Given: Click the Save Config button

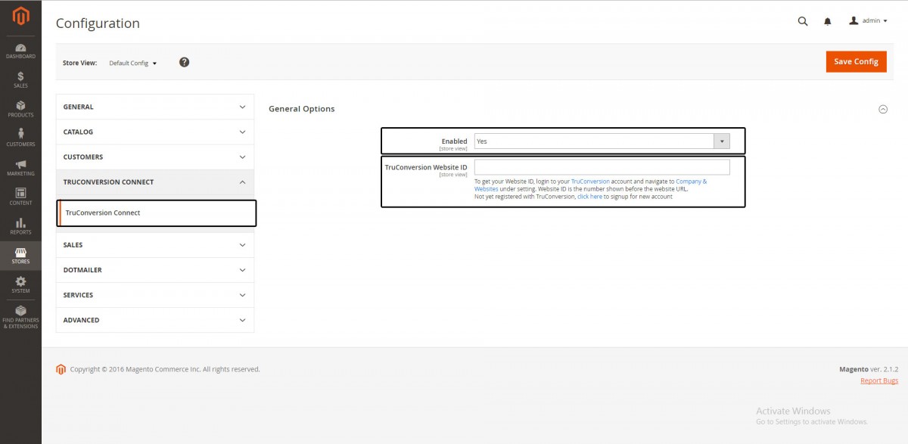Looking at the screenshot, I should coord(856,61).
